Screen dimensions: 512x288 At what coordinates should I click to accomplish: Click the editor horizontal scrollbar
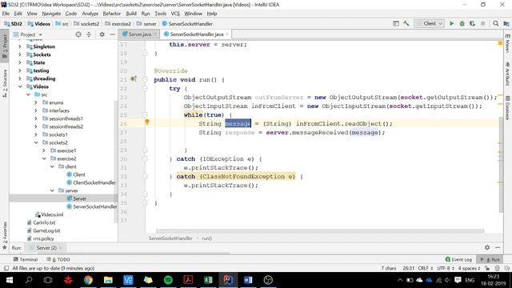point(320,231)
